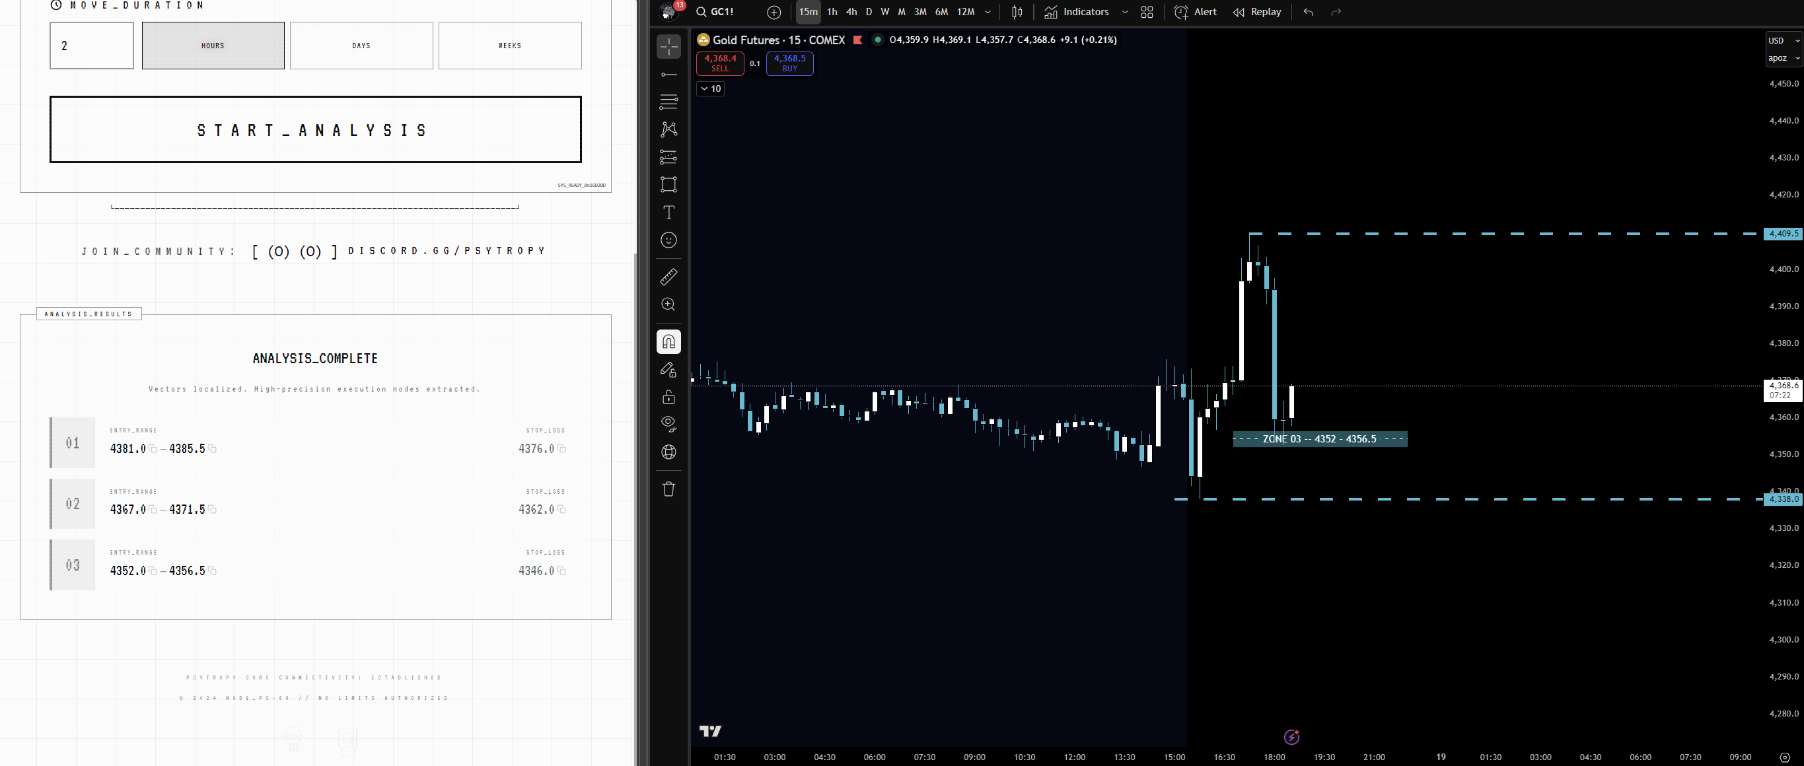Click the BUY 4,368.5 button
Image resolution: width=1804 pixels, height=766 pixels.
(x=789, y=63)
